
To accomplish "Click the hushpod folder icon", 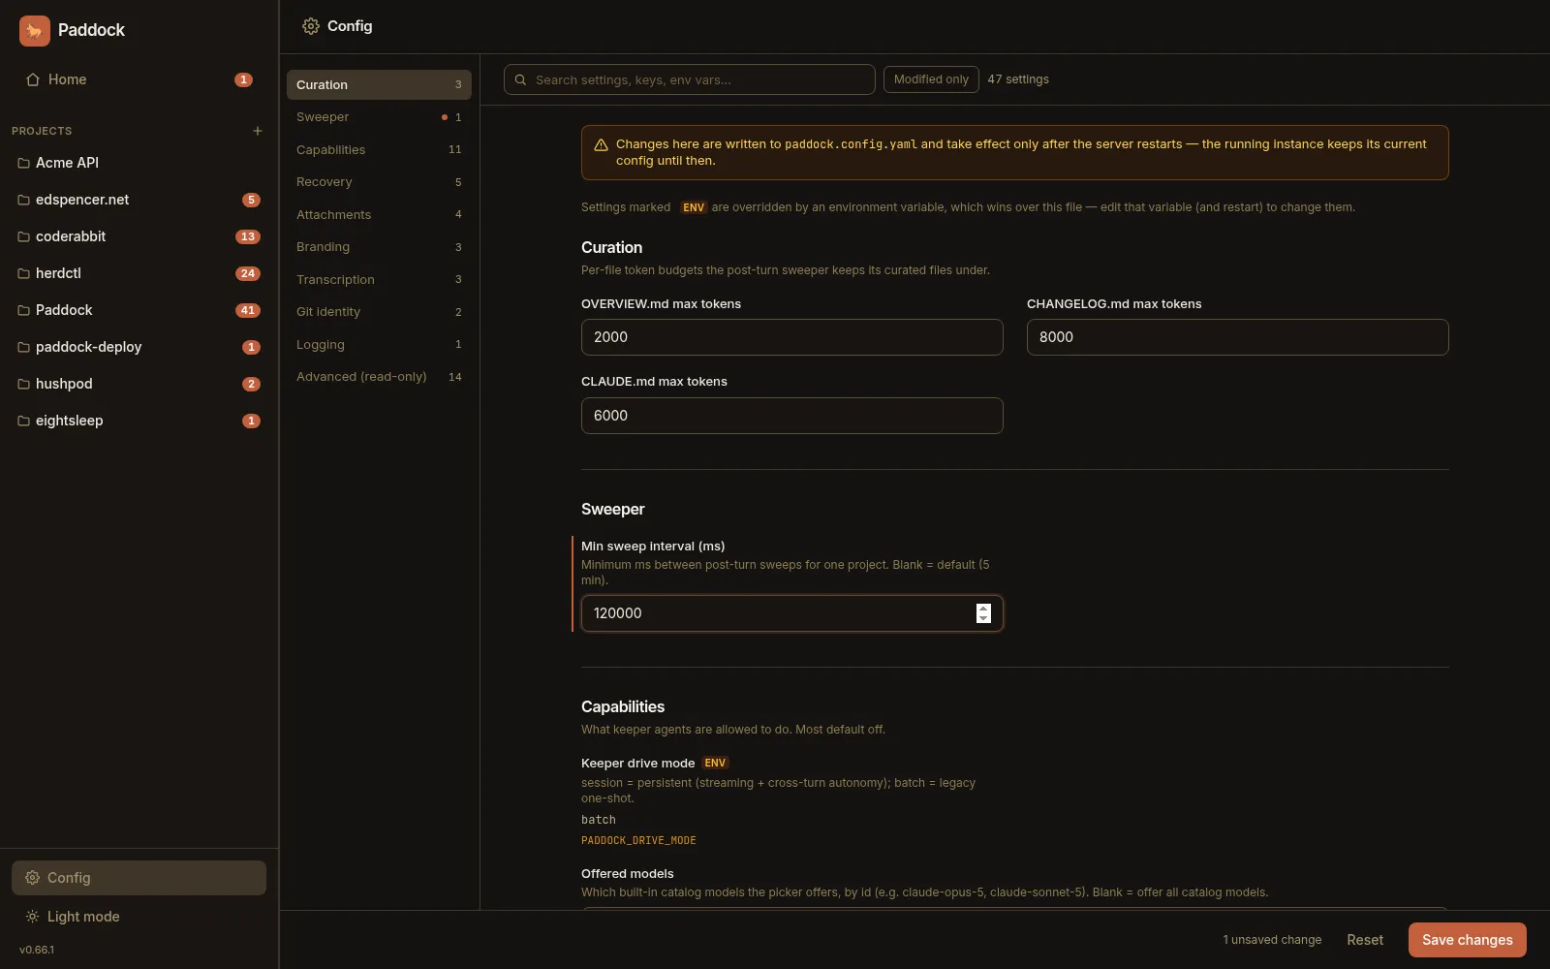I will click(x=23, y=384).
